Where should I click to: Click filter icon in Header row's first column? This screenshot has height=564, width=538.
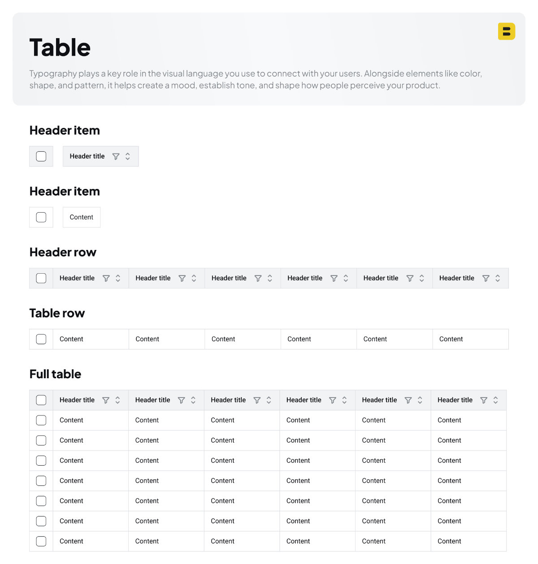point(106,279)
